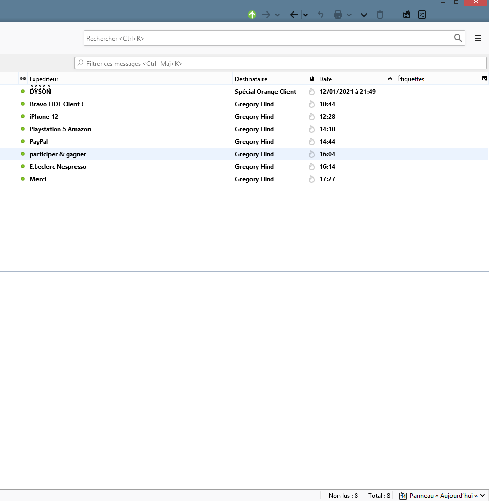Open the Playstation 5 Amazon message
The height and width of the screenshot is (501, 489).
(60, 129)
